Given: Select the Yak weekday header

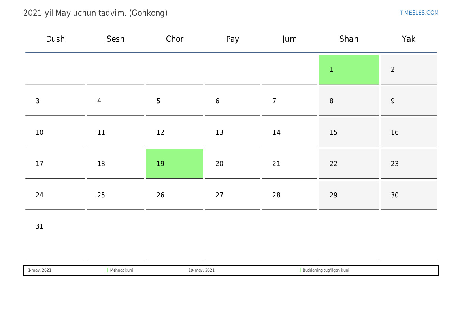Looking at the screenshot, I should point(408,39).
